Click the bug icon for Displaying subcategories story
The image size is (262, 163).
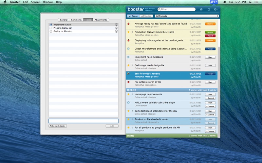point(128,40)
